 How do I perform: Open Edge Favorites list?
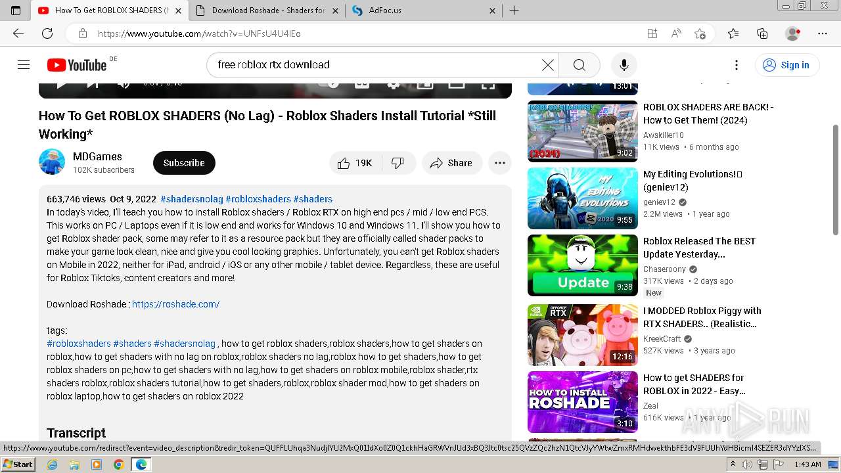pyautogui.click(x=733, y=34)
